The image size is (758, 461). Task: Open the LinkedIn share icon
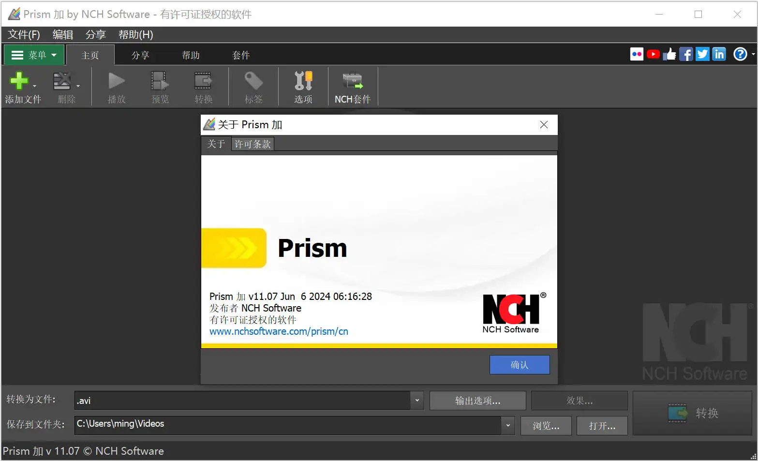(719, 54)
